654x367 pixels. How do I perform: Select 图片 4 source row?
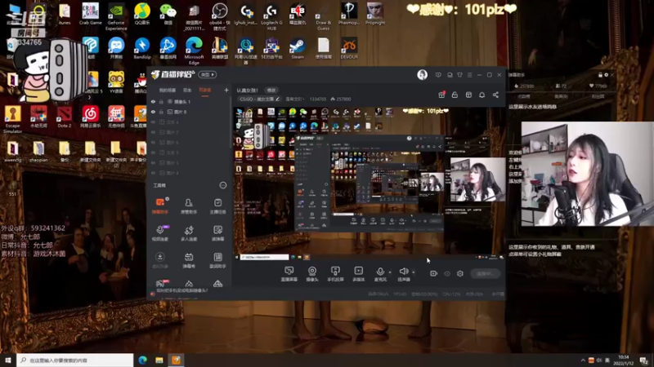point(189,173)
